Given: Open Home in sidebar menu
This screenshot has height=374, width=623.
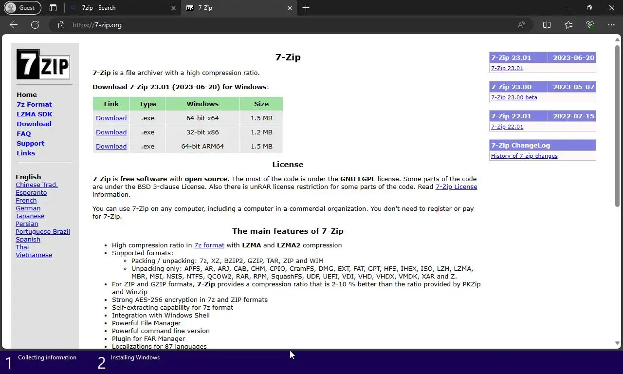Looking at the screenshot, I should [27, 95].
